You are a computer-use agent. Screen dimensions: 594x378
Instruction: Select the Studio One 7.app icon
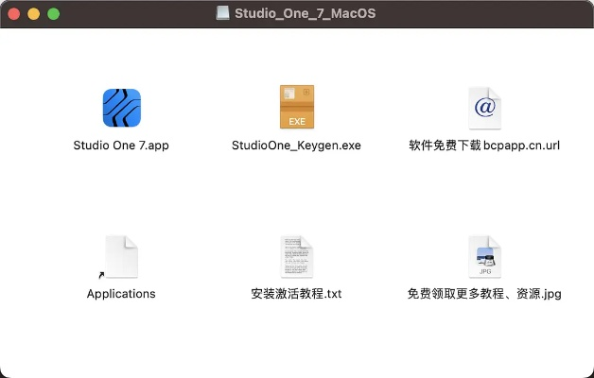point(122,108)
